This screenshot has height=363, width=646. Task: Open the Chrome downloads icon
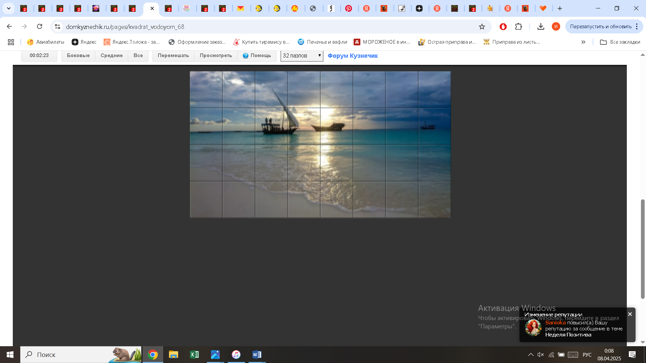(x=541, y=27)
